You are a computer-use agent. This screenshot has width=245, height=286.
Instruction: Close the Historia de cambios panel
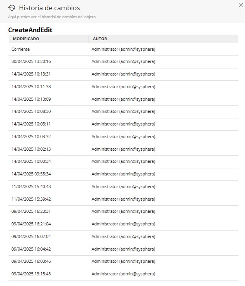click(x=241, y=5)
